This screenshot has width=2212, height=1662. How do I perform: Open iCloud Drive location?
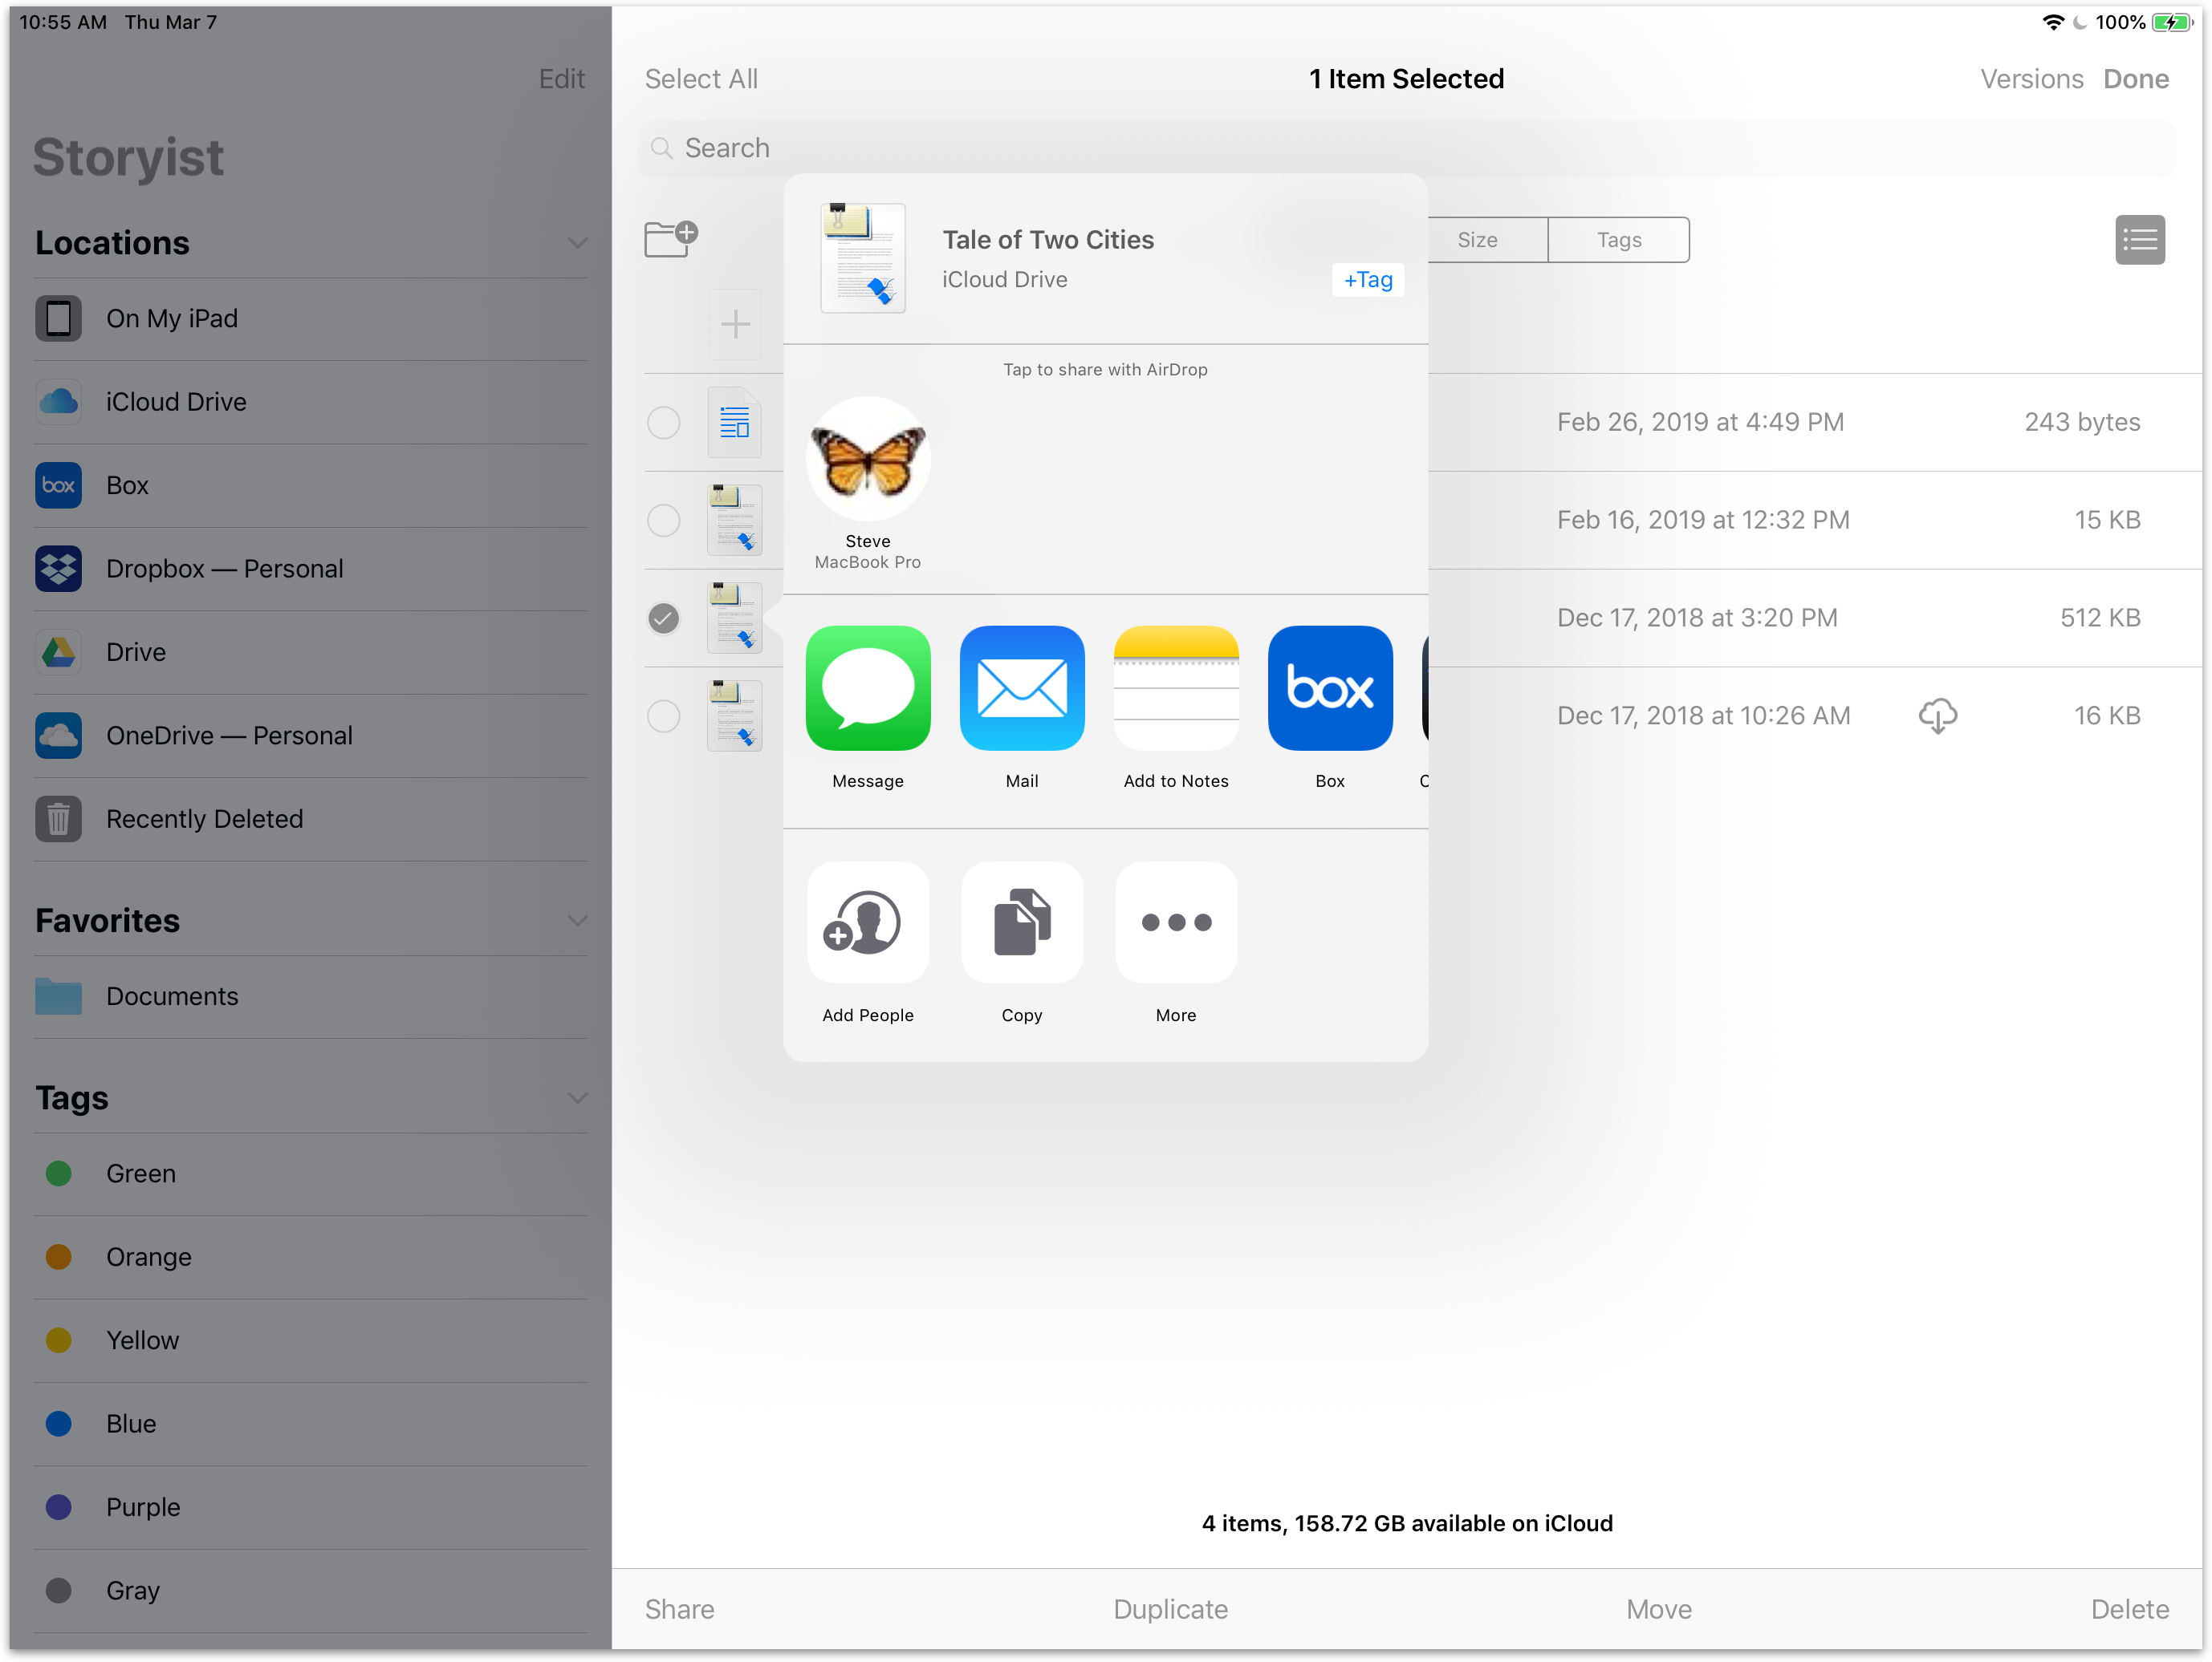click(x=310, y=402)
